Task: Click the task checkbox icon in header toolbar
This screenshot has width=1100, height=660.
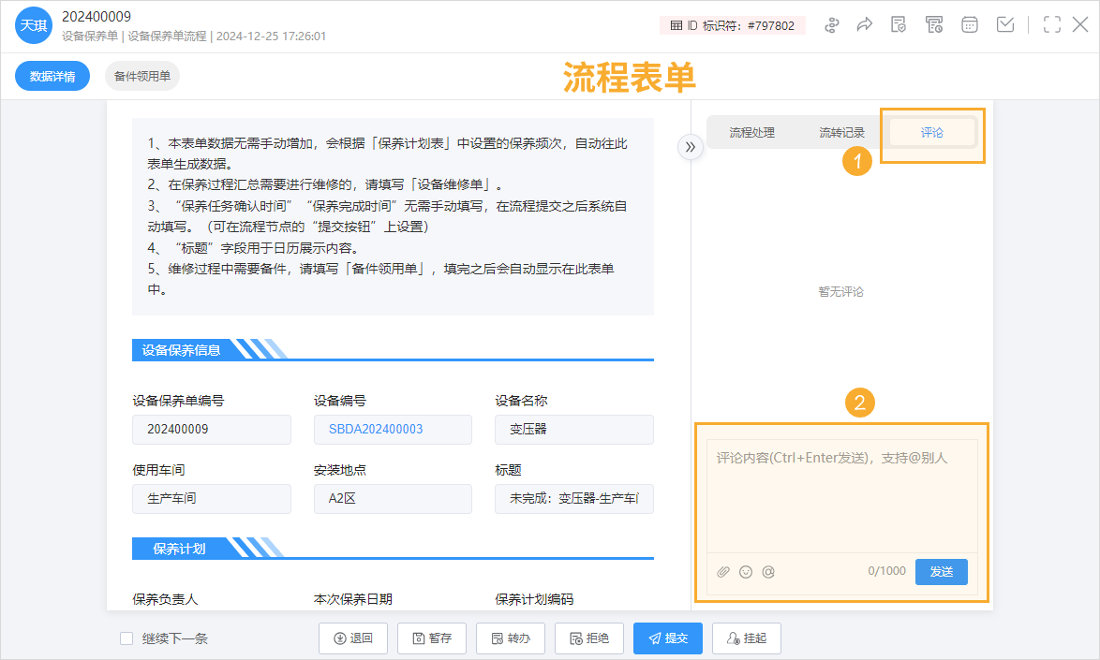Action: pyautogui.click(x=1005, y=24)
